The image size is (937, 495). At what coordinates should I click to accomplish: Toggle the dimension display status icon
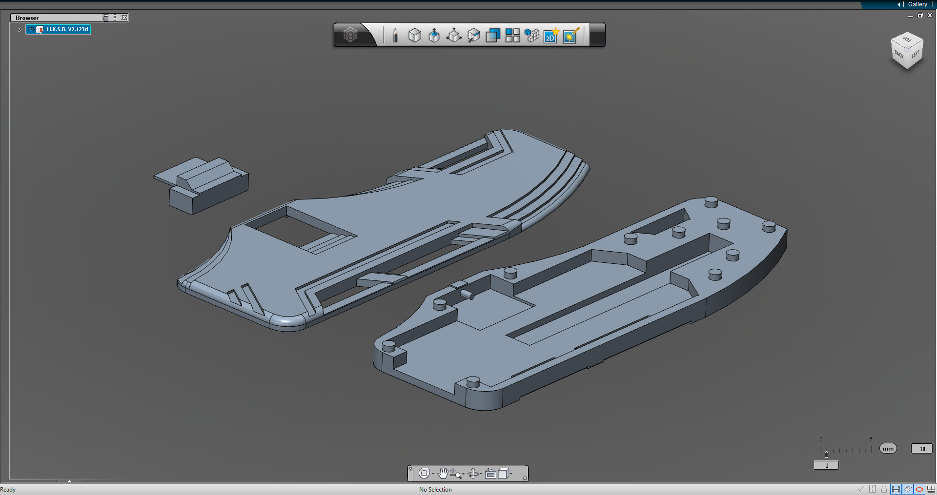[896, 489]
